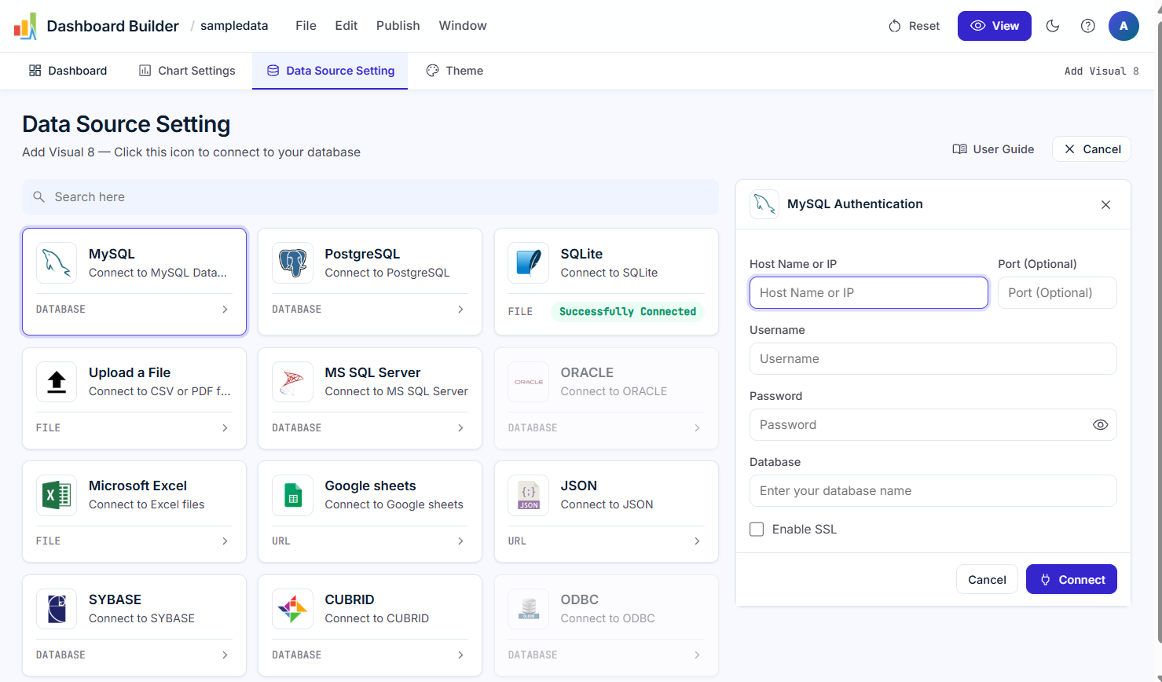Expand the Microsoft Excel chevron
The height and width of the screenshot is (682, 1162).
tap(225, 541)
